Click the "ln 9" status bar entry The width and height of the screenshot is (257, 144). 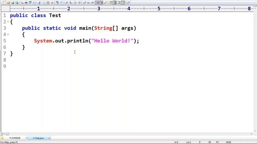176,142
